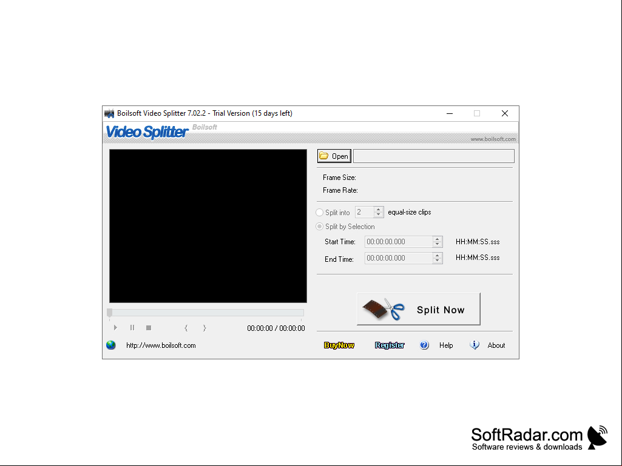The width and height of the screenshot is (622, 466).
Task: Click the About info icon
Action: 475,345
